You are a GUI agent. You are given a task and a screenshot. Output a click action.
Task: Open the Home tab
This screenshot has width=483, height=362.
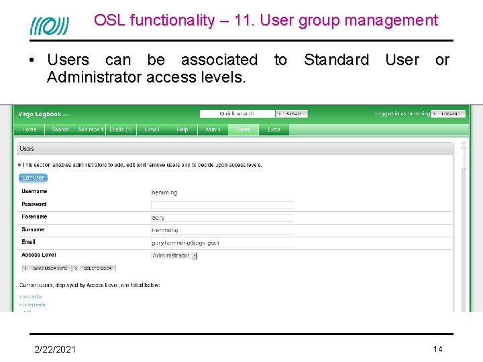pyautogui.click(x=30, y=129)
